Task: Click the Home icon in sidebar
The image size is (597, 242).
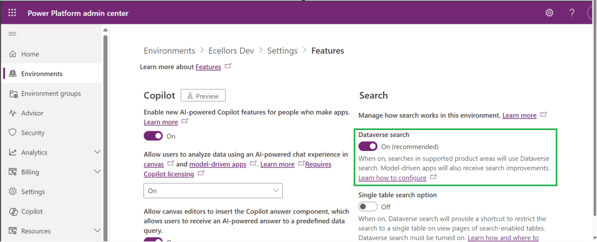Action: click(13, 54)
